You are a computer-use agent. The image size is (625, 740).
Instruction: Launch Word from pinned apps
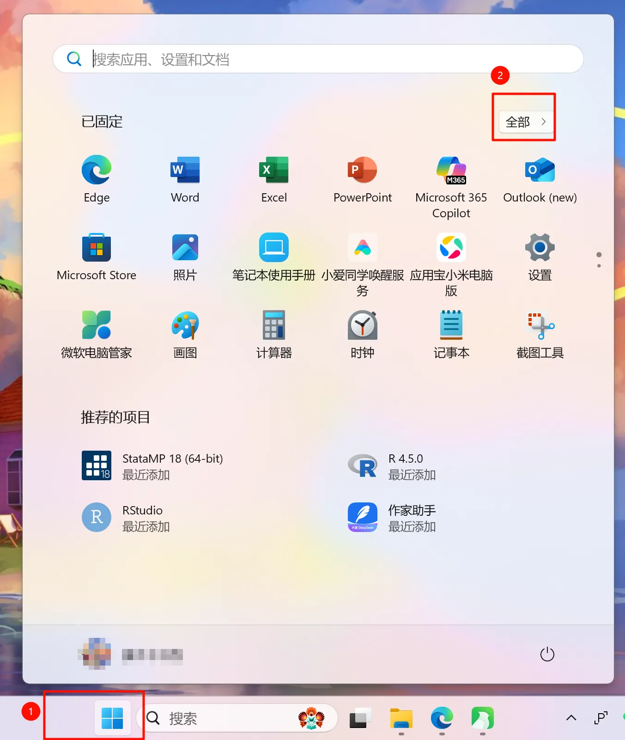click(x=185, y=180)
